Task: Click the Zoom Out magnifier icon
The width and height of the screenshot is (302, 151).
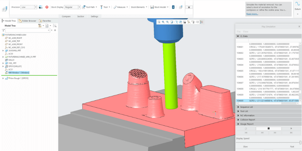Action: coord(167,22)
